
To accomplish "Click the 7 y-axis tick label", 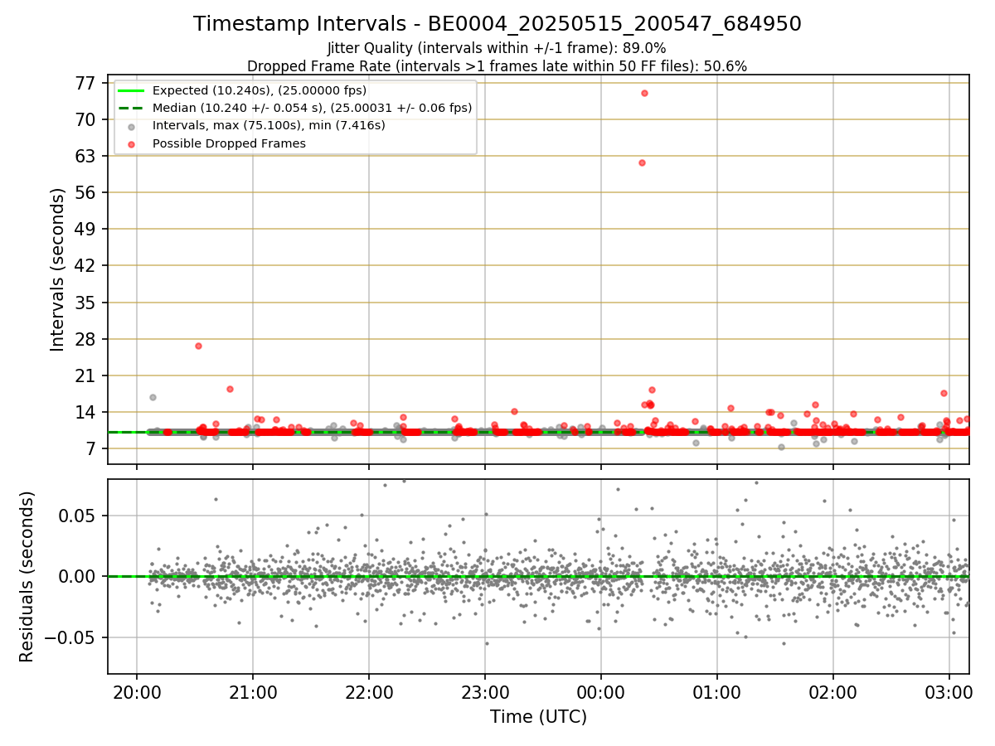I will tap(90, 448).
